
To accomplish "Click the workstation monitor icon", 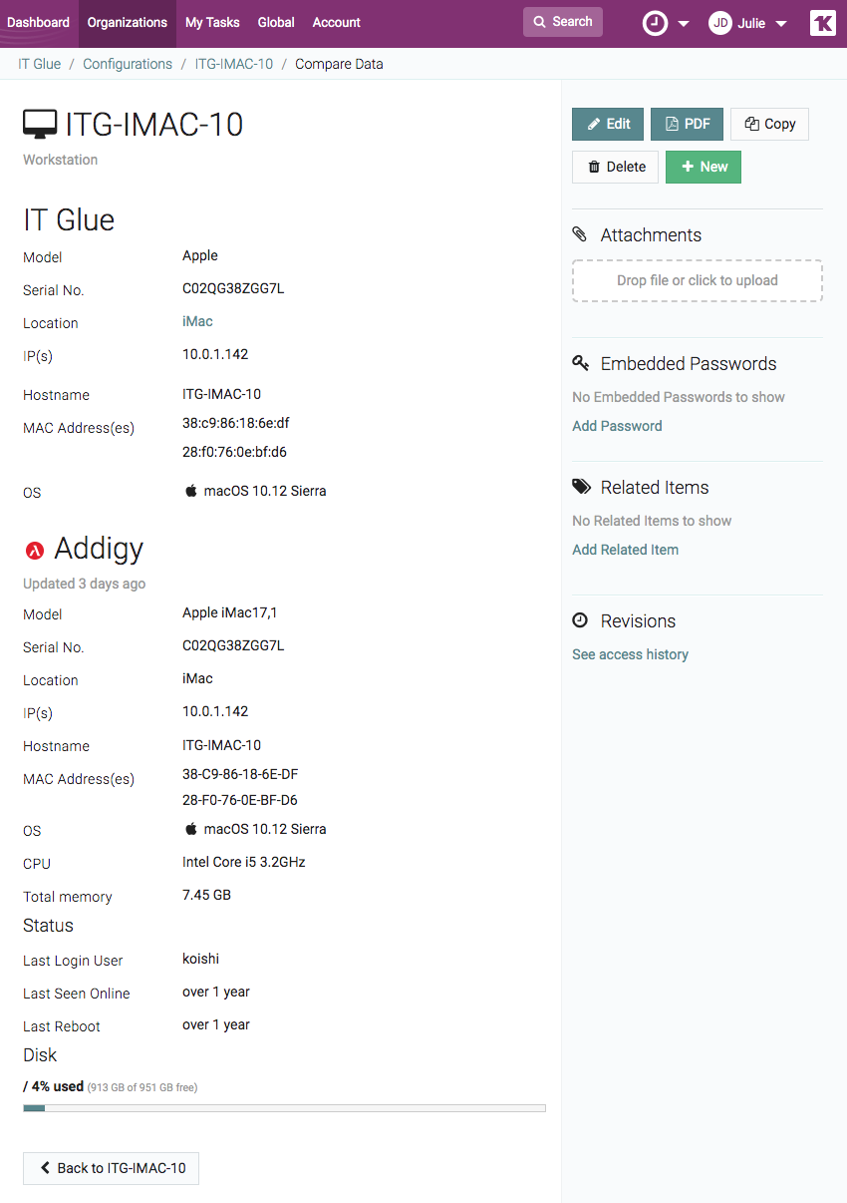I will [x=40, y=125].
